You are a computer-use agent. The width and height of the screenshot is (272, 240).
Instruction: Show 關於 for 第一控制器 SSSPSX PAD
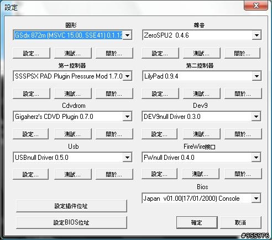click(114, 93)
